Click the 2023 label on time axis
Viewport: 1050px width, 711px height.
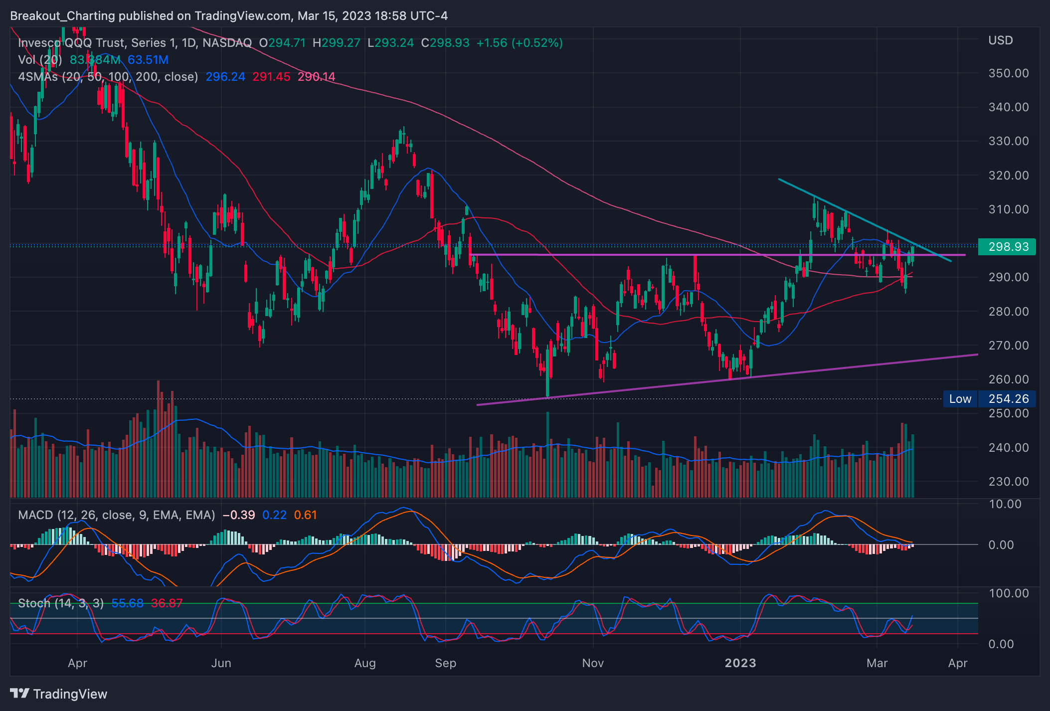tap(740, 663)
